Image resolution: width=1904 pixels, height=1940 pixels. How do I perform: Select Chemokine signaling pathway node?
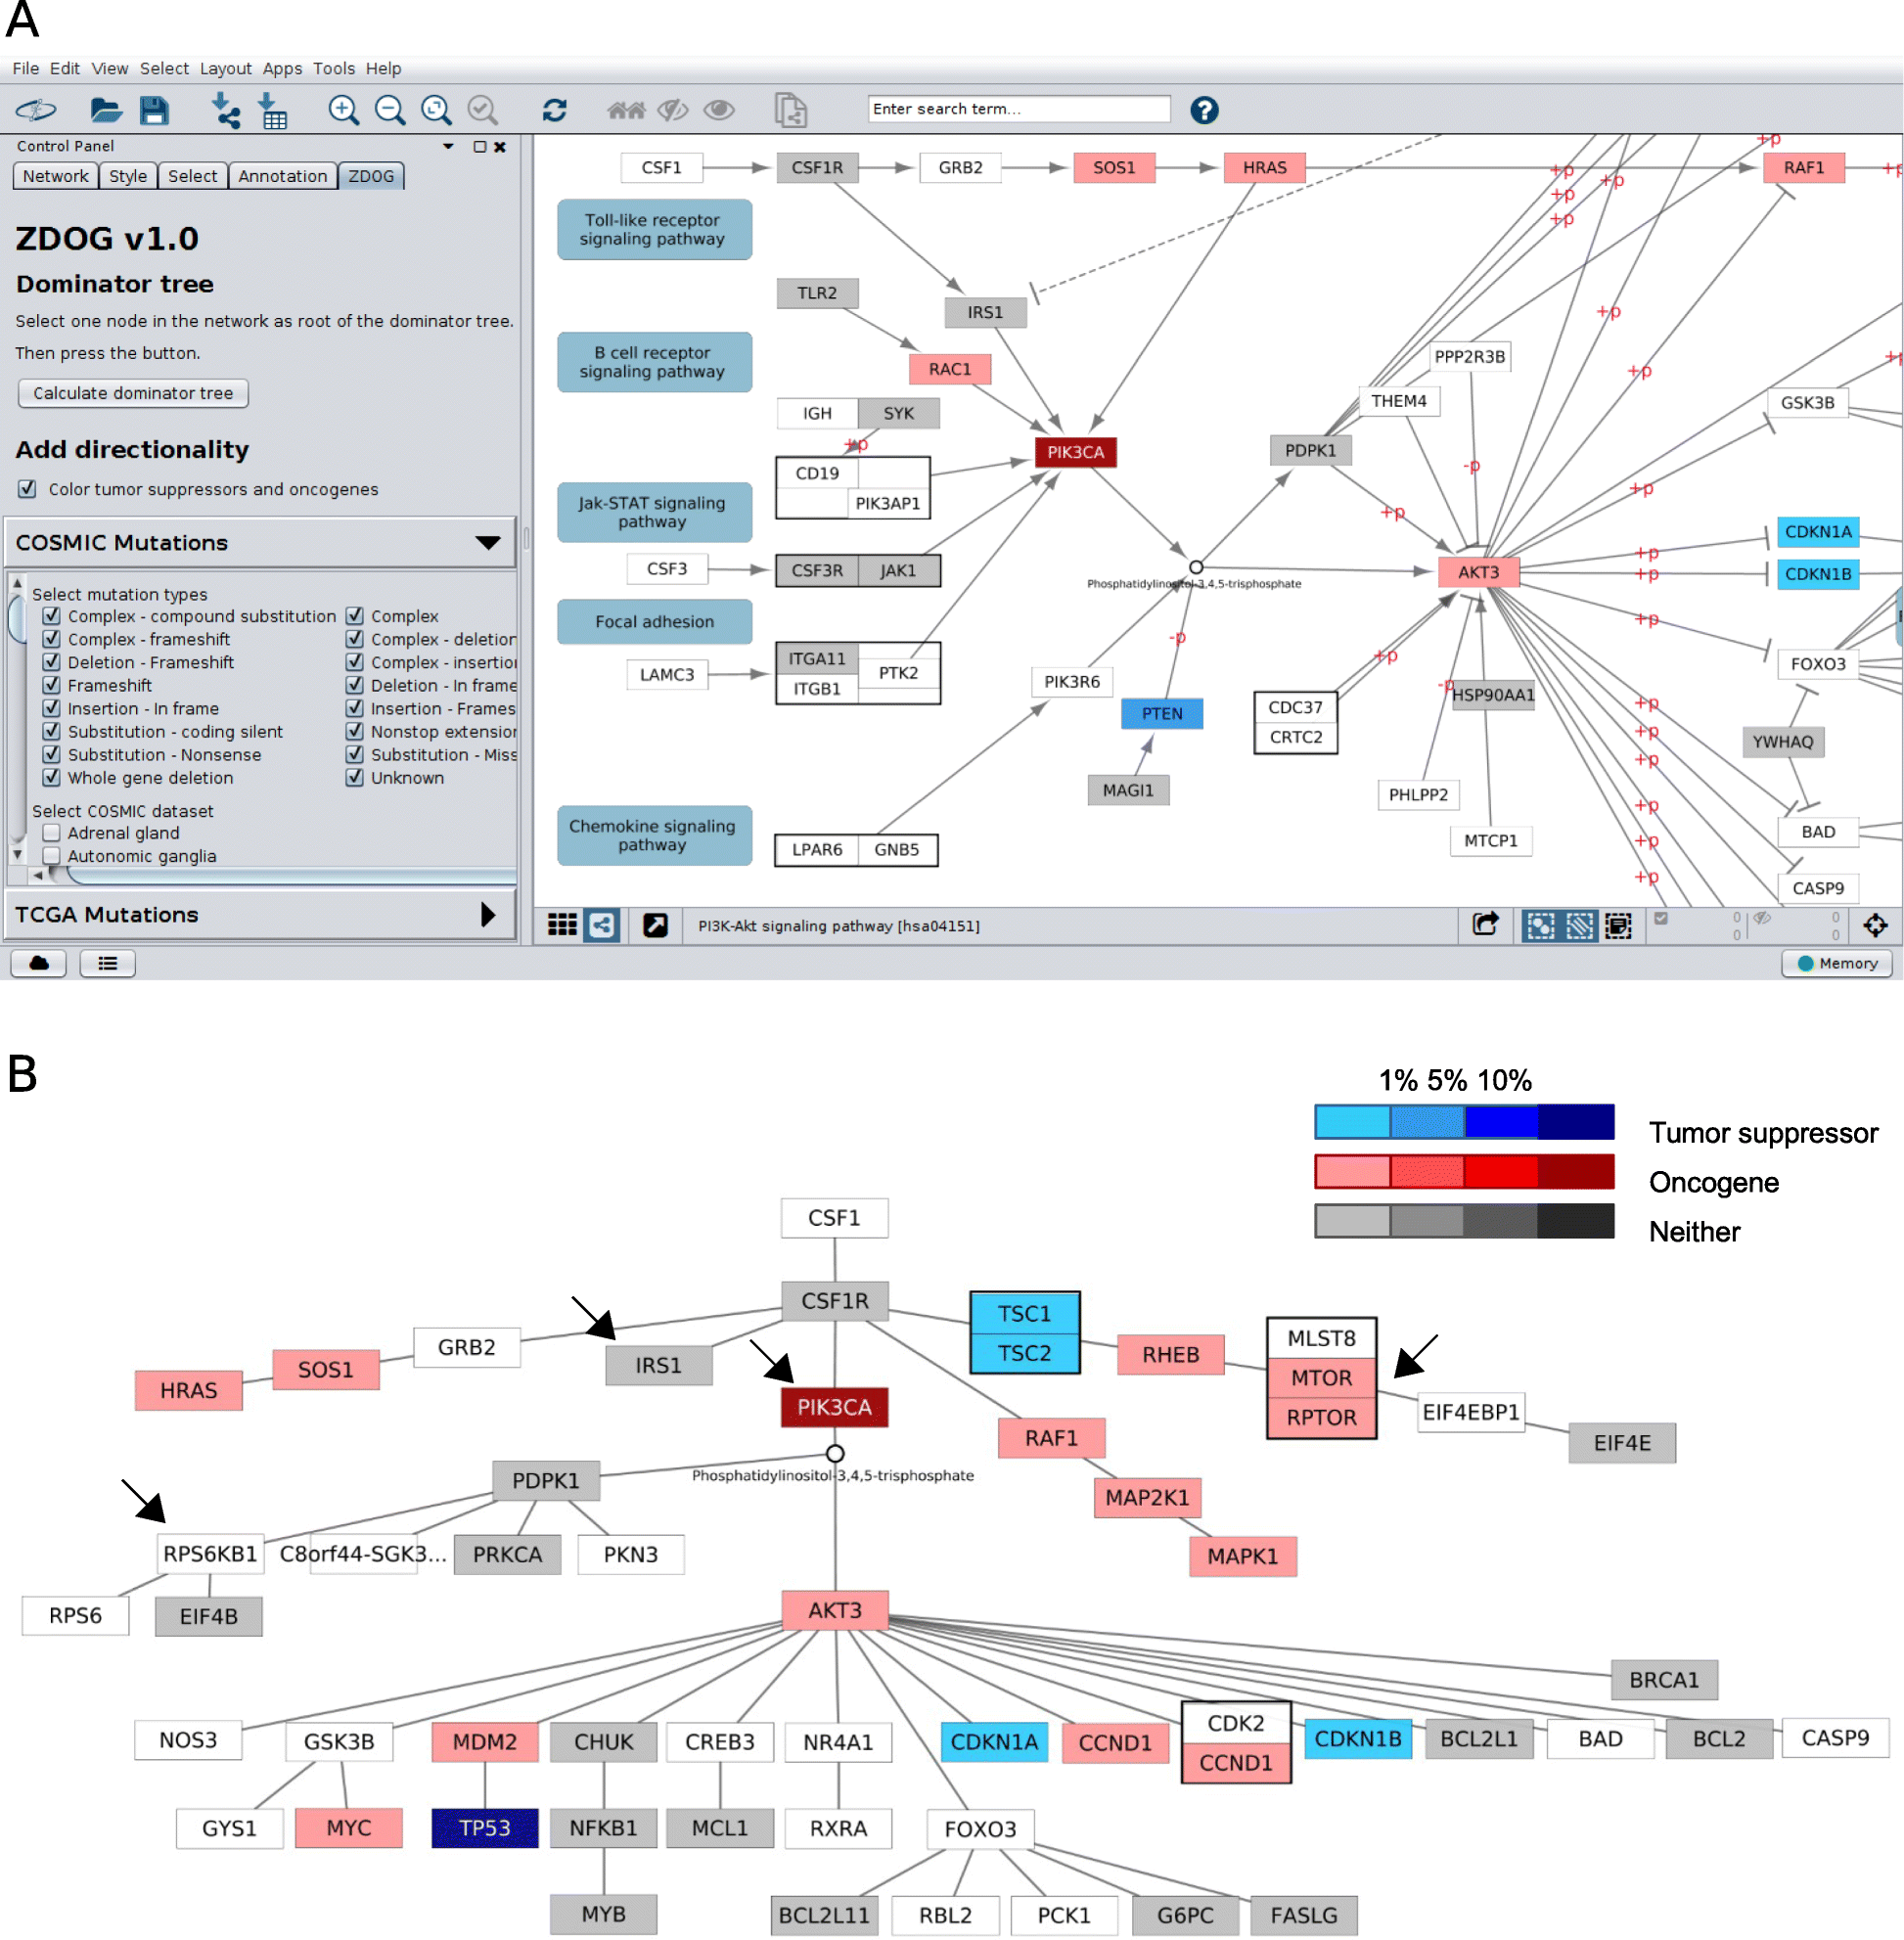pyautogui.click(x=654, y=835)
